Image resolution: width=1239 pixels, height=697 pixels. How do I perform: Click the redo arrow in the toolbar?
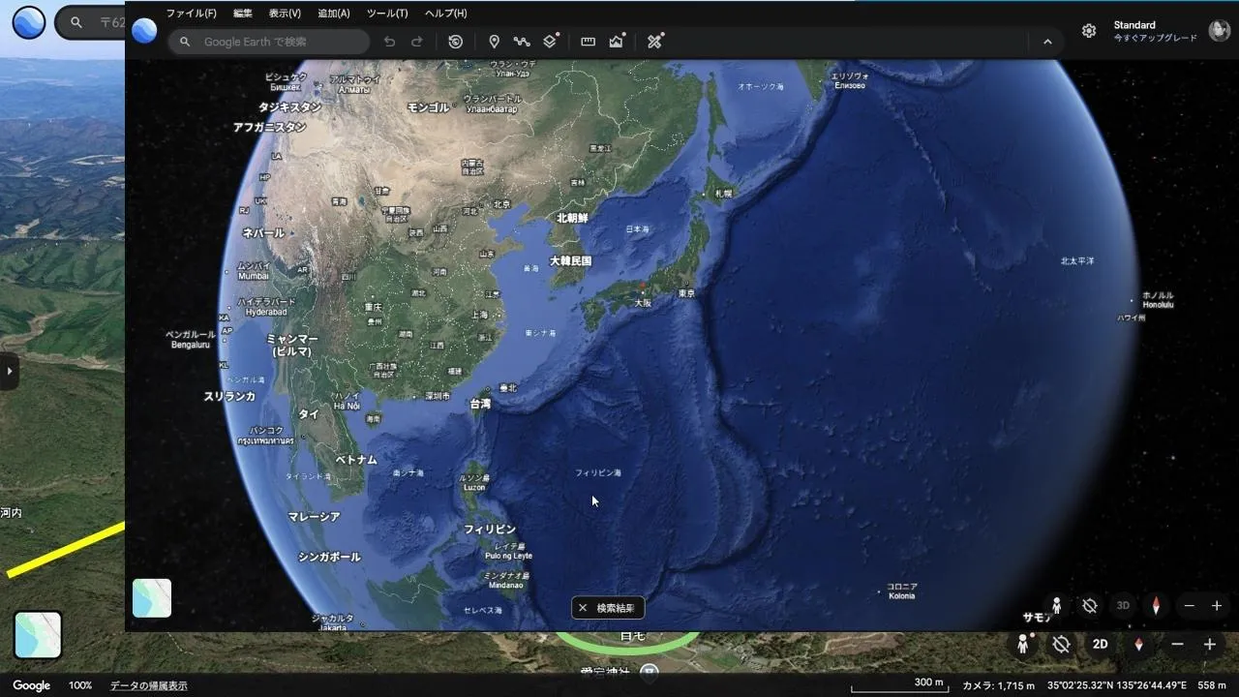[417, 42]
